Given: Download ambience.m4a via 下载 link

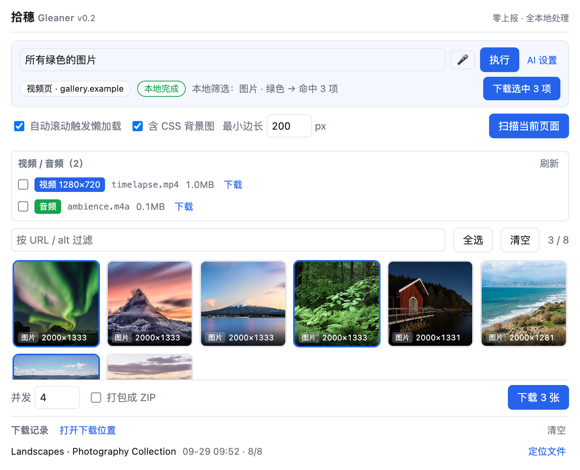Looking at the screenshot, I should 184,206.
